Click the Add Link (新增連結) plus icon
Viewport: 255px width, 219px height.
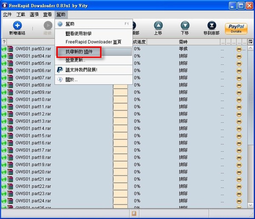pyautogui.click(x=17, y=26)
